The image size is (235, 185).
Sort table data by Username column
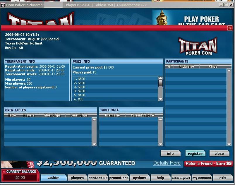[112, 115]
